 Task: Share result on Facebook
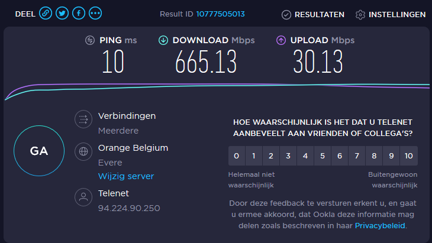79,13
